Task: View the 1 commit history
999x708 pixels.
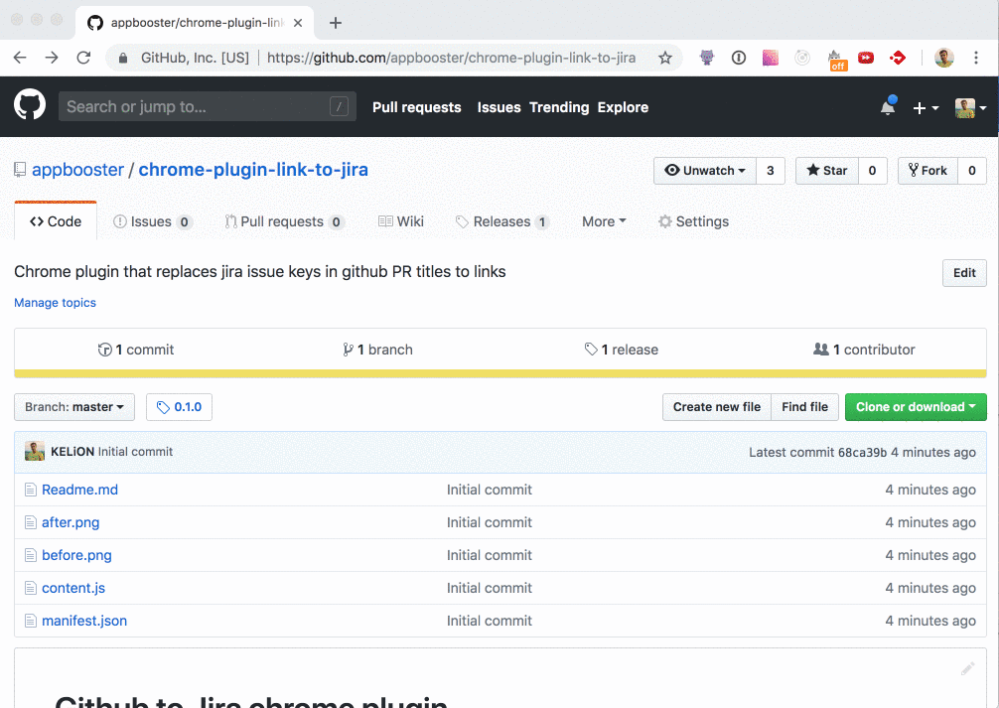Action: tap(136, 350)
